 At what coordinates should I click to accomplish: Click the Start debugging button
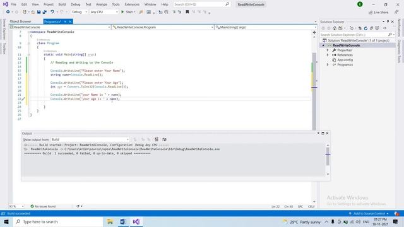click(128, 12)
